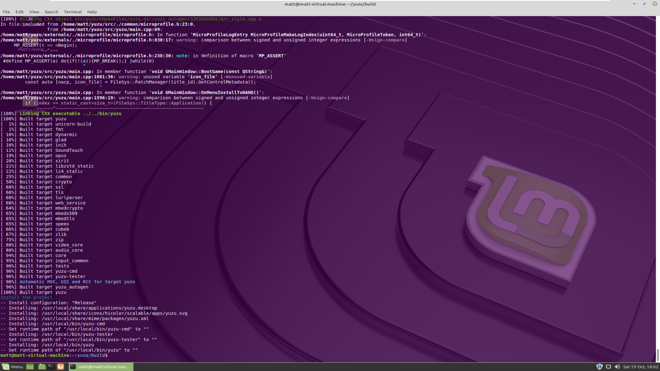This screenshot has width=660, height=371.
Task: Open the View menu
Action: 34,12
